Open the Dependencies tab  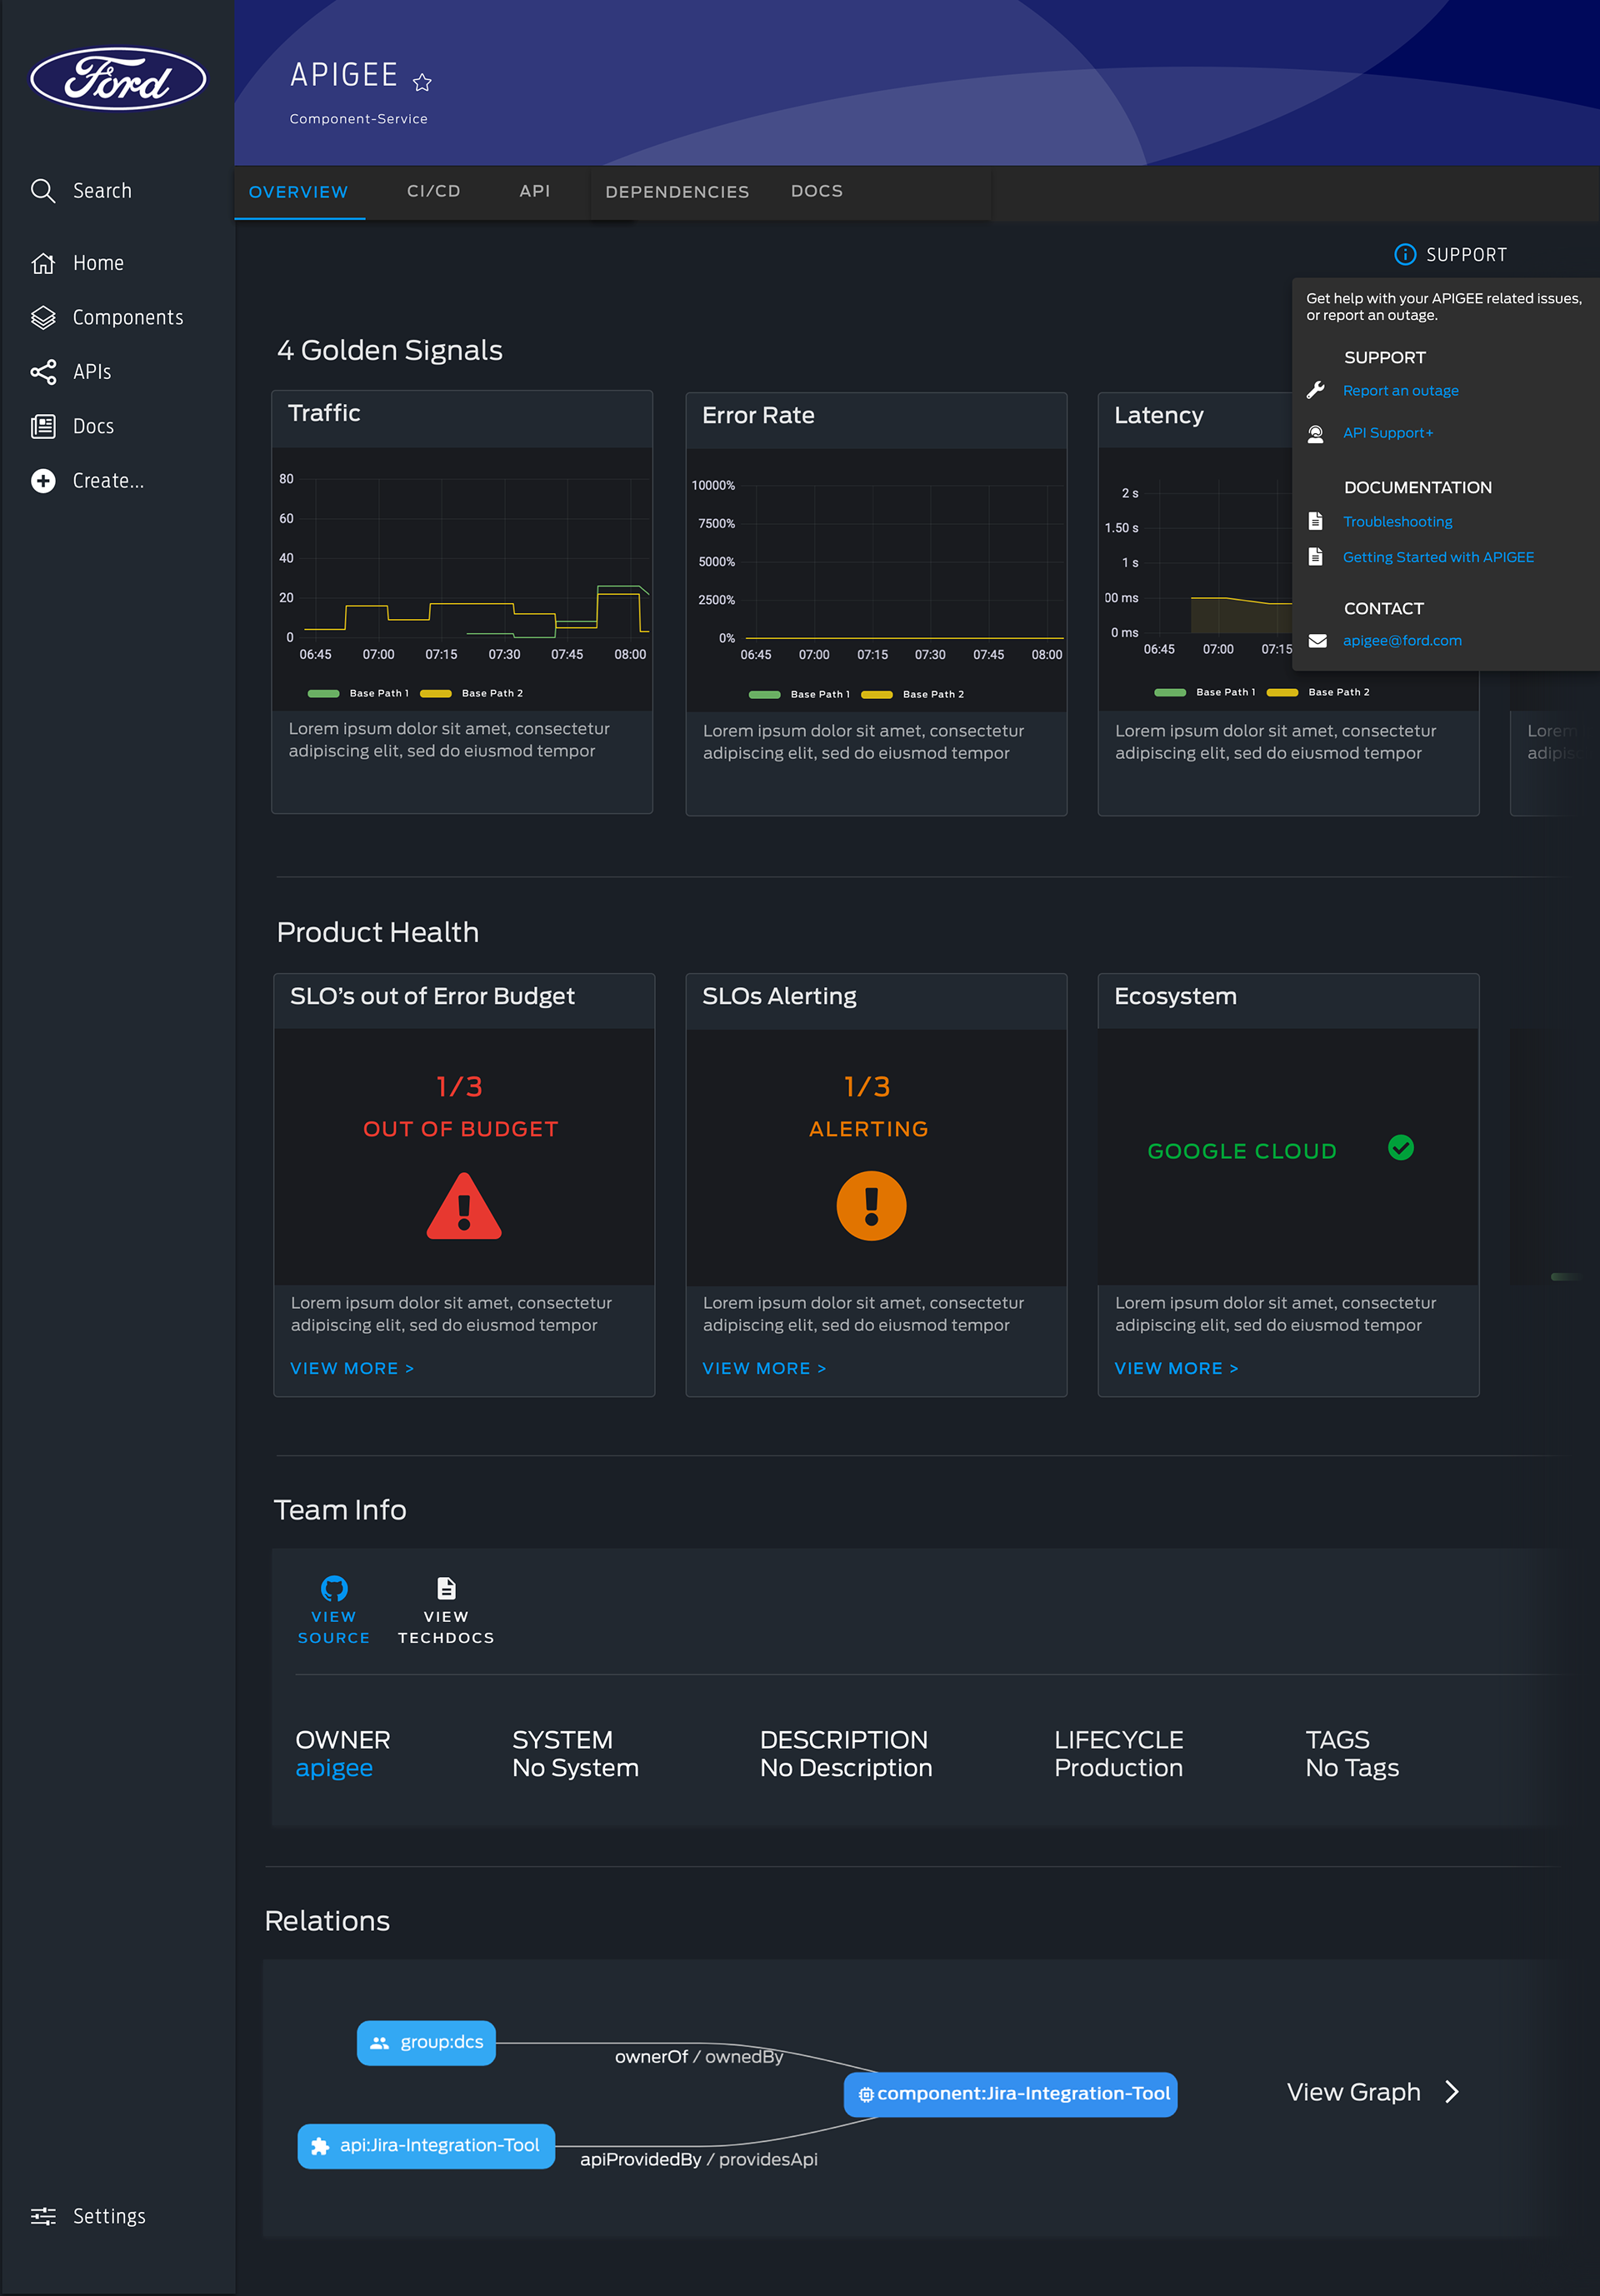[677, 192]
